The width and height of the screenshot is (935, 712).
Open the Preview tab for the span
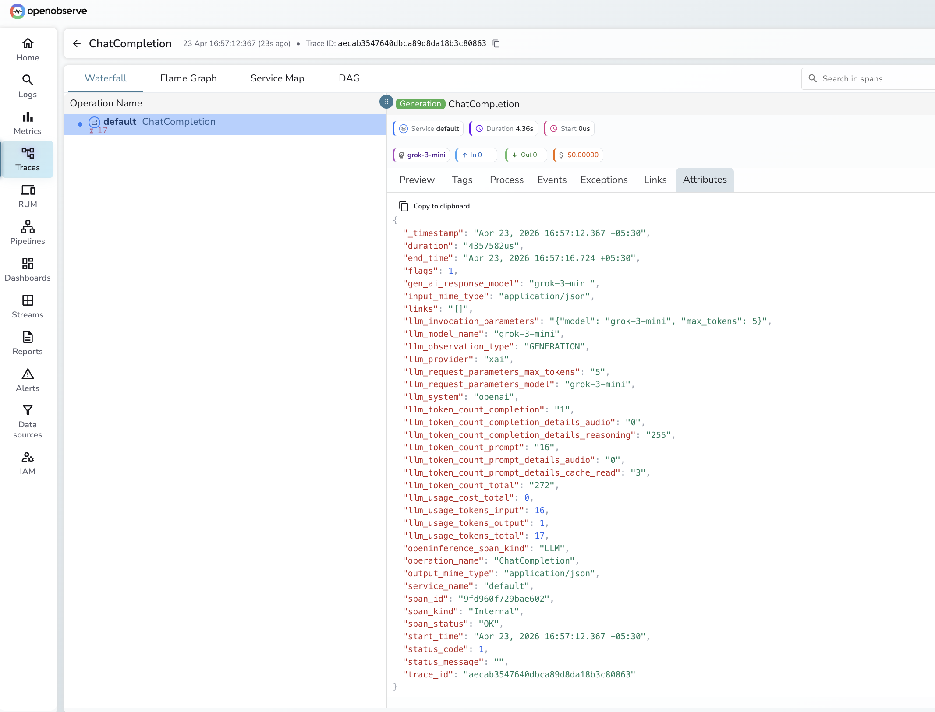coord(416,180)
